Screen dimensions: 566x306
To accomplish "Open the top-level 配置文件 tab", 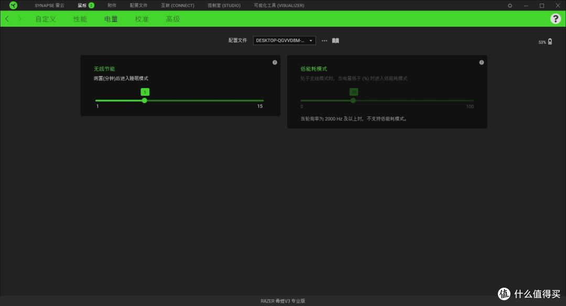I will [138, 5].
